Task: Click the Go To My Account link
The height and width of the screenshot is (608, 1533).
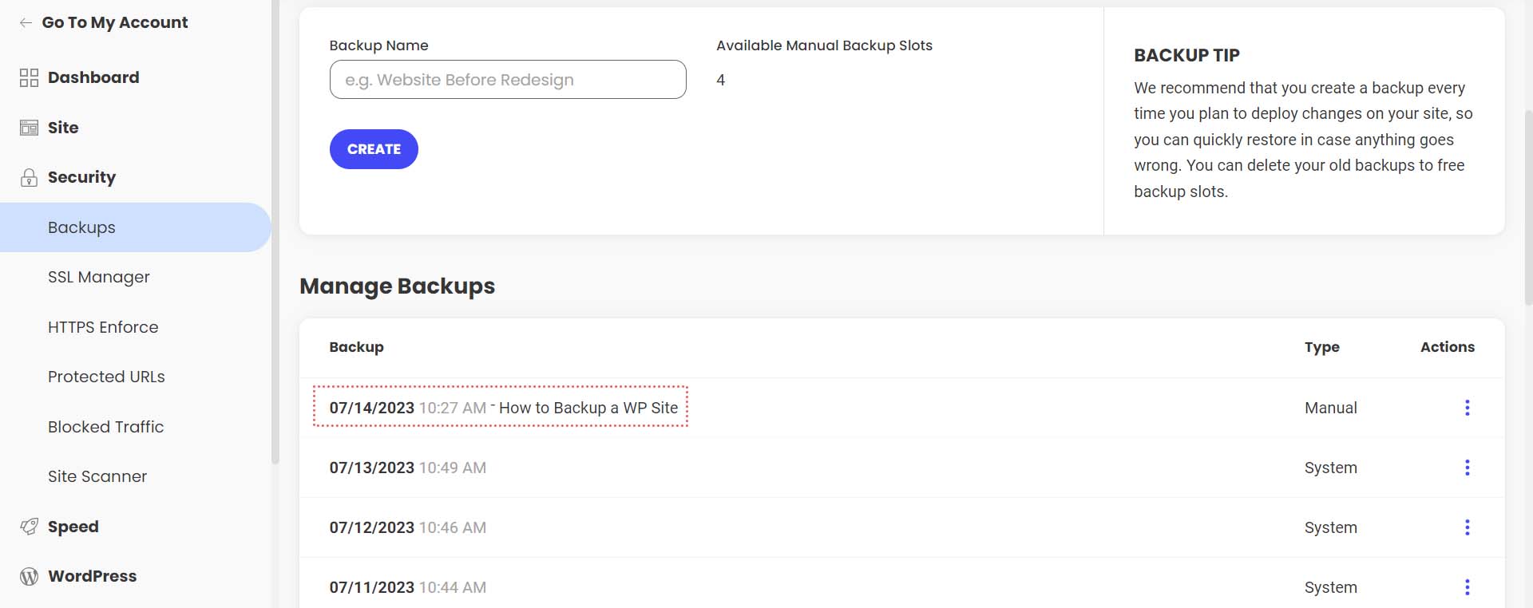Action: coord(115,22)
